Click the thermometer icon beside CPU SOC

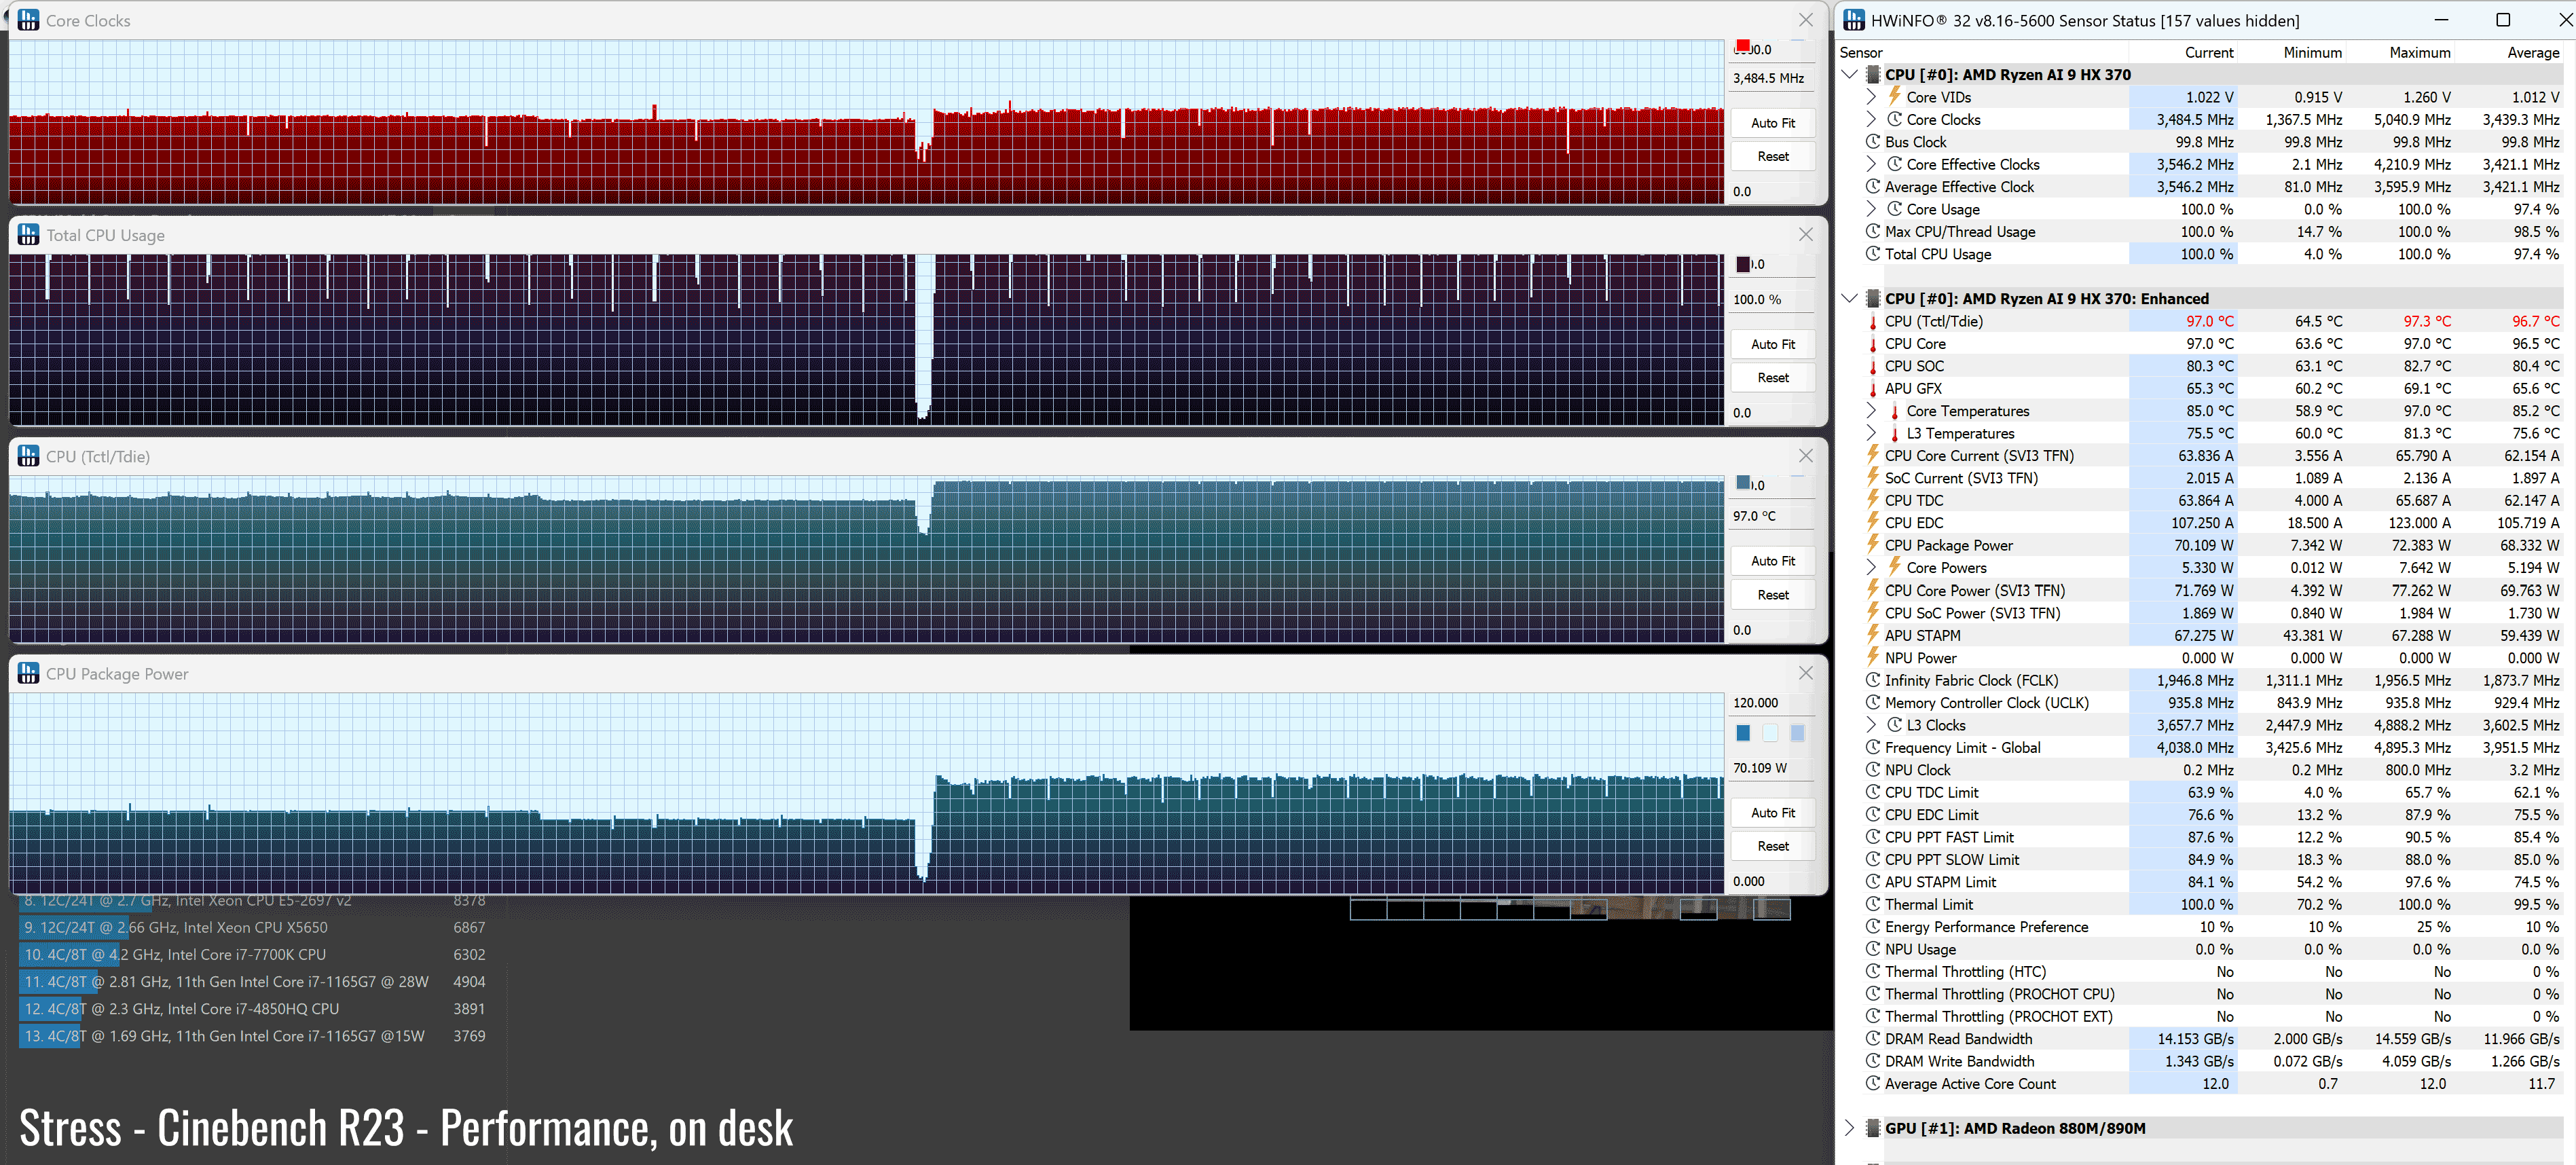click(1873, 366)
